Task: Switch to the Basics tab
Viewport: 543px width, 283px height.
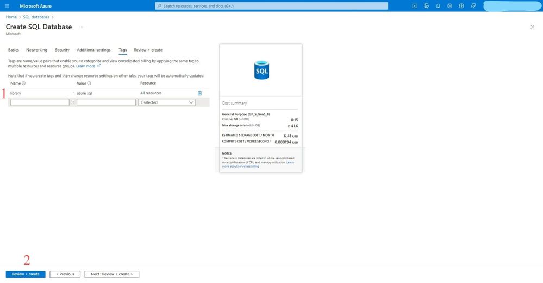Action: click(14, 50)
